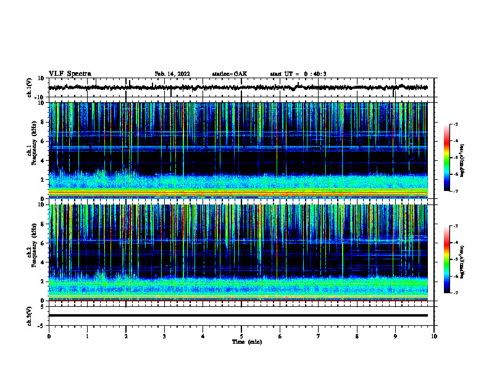Click the "8" tick on the time axis
The height and width of the screenshot is (377, 489).
pos(357,336)
